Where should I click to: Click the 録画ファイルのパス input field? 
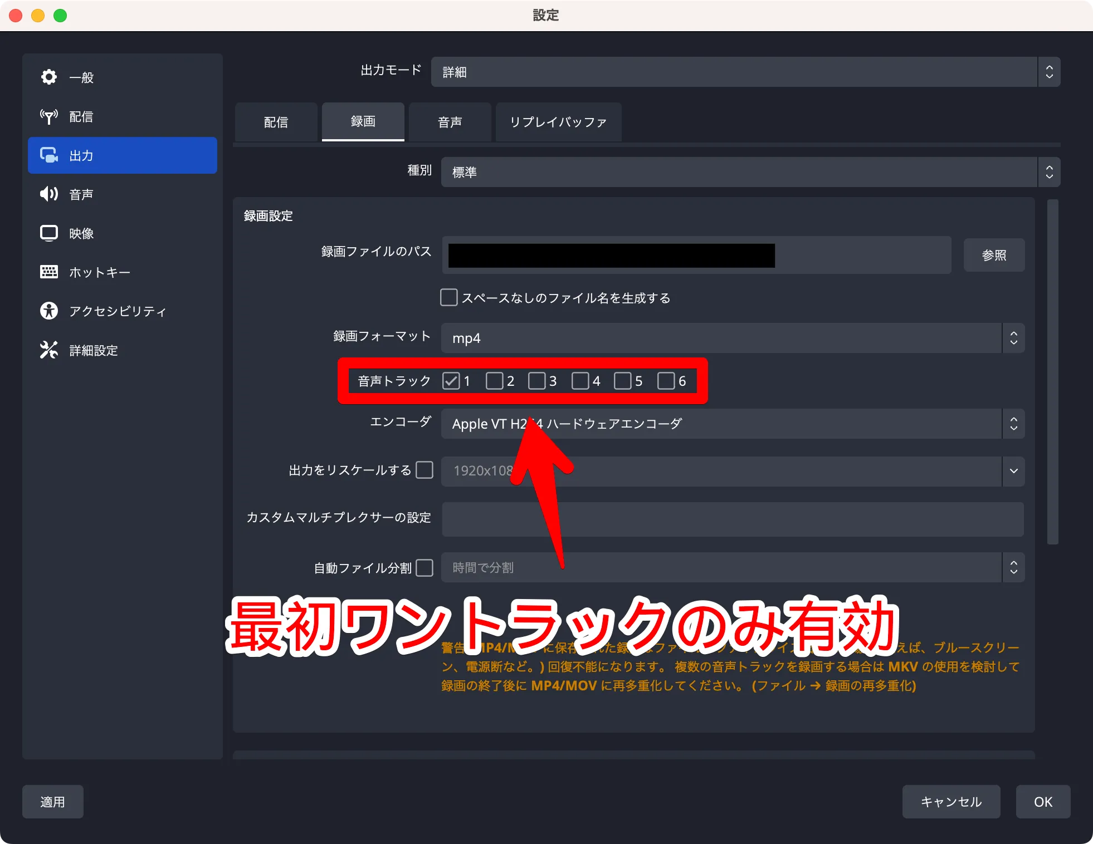[x=697, y=255]
